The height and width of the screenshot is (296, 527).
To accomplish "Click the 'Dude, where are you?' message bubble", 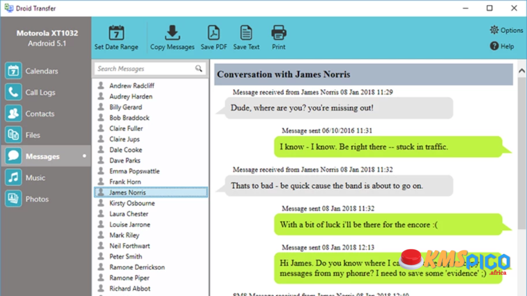I will (x=338, y=108).
